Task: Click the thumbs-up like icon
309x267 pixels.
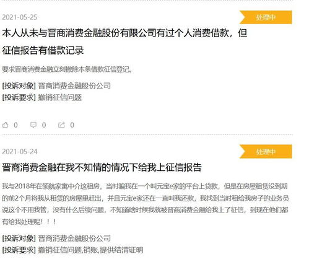Action: coord(6,125)
